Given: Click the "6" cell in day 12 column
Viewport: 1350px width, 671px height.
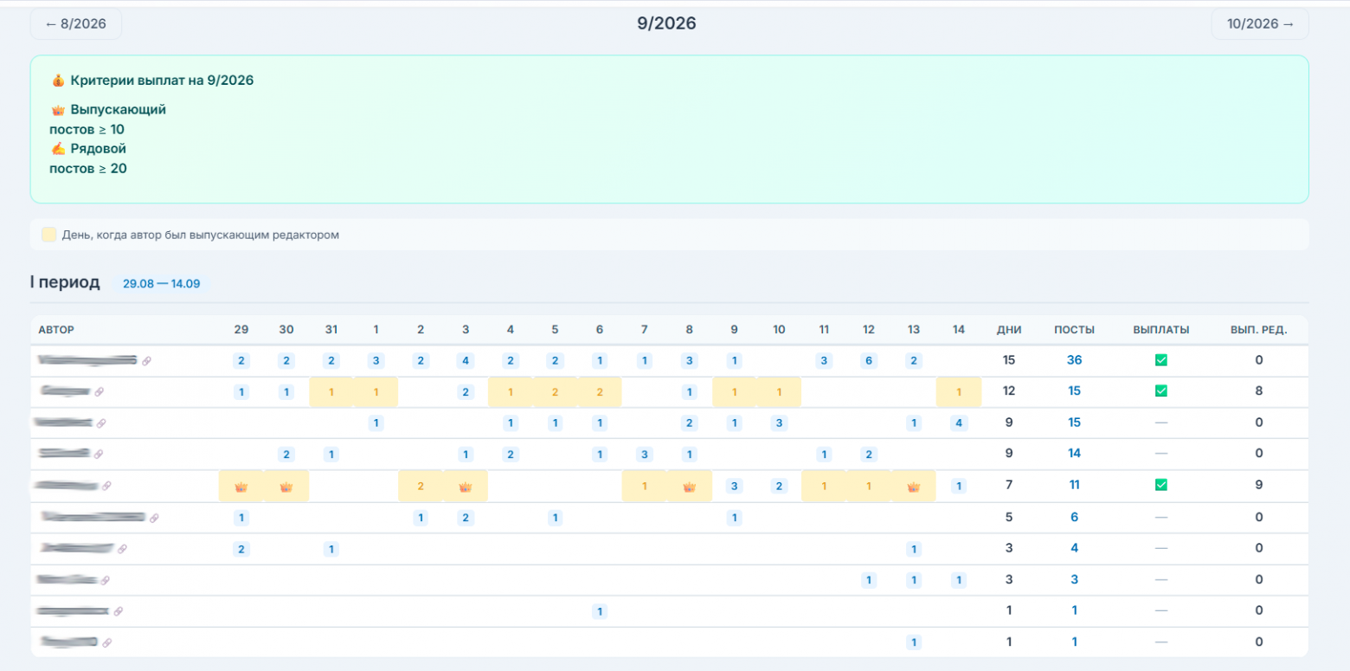Looking at the screenshot, I should pyautogui.click(x=869, y=361).
